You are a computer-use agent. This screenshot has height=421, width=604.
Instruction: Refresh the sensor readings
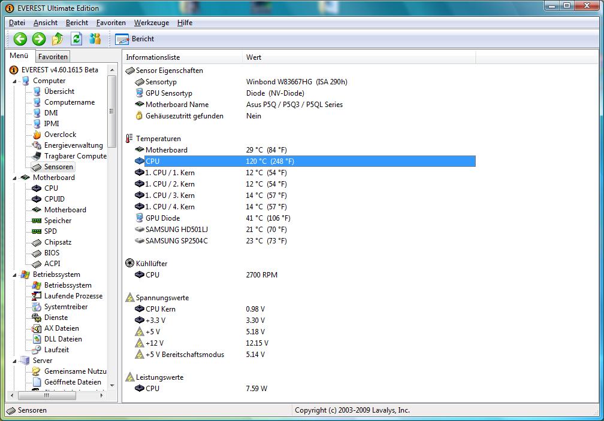(x=76, y=39)
